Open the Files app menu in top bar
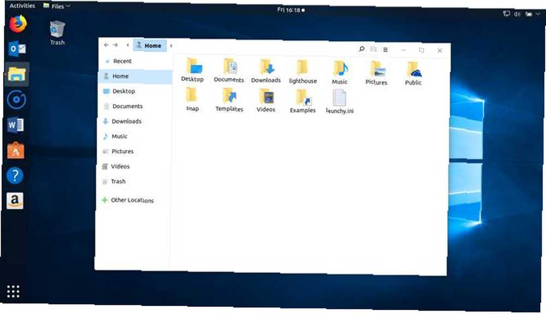 pos(57,6)
